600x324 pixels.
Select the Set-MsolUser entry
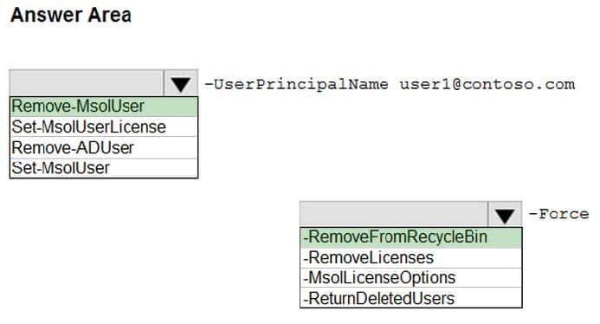104,168
